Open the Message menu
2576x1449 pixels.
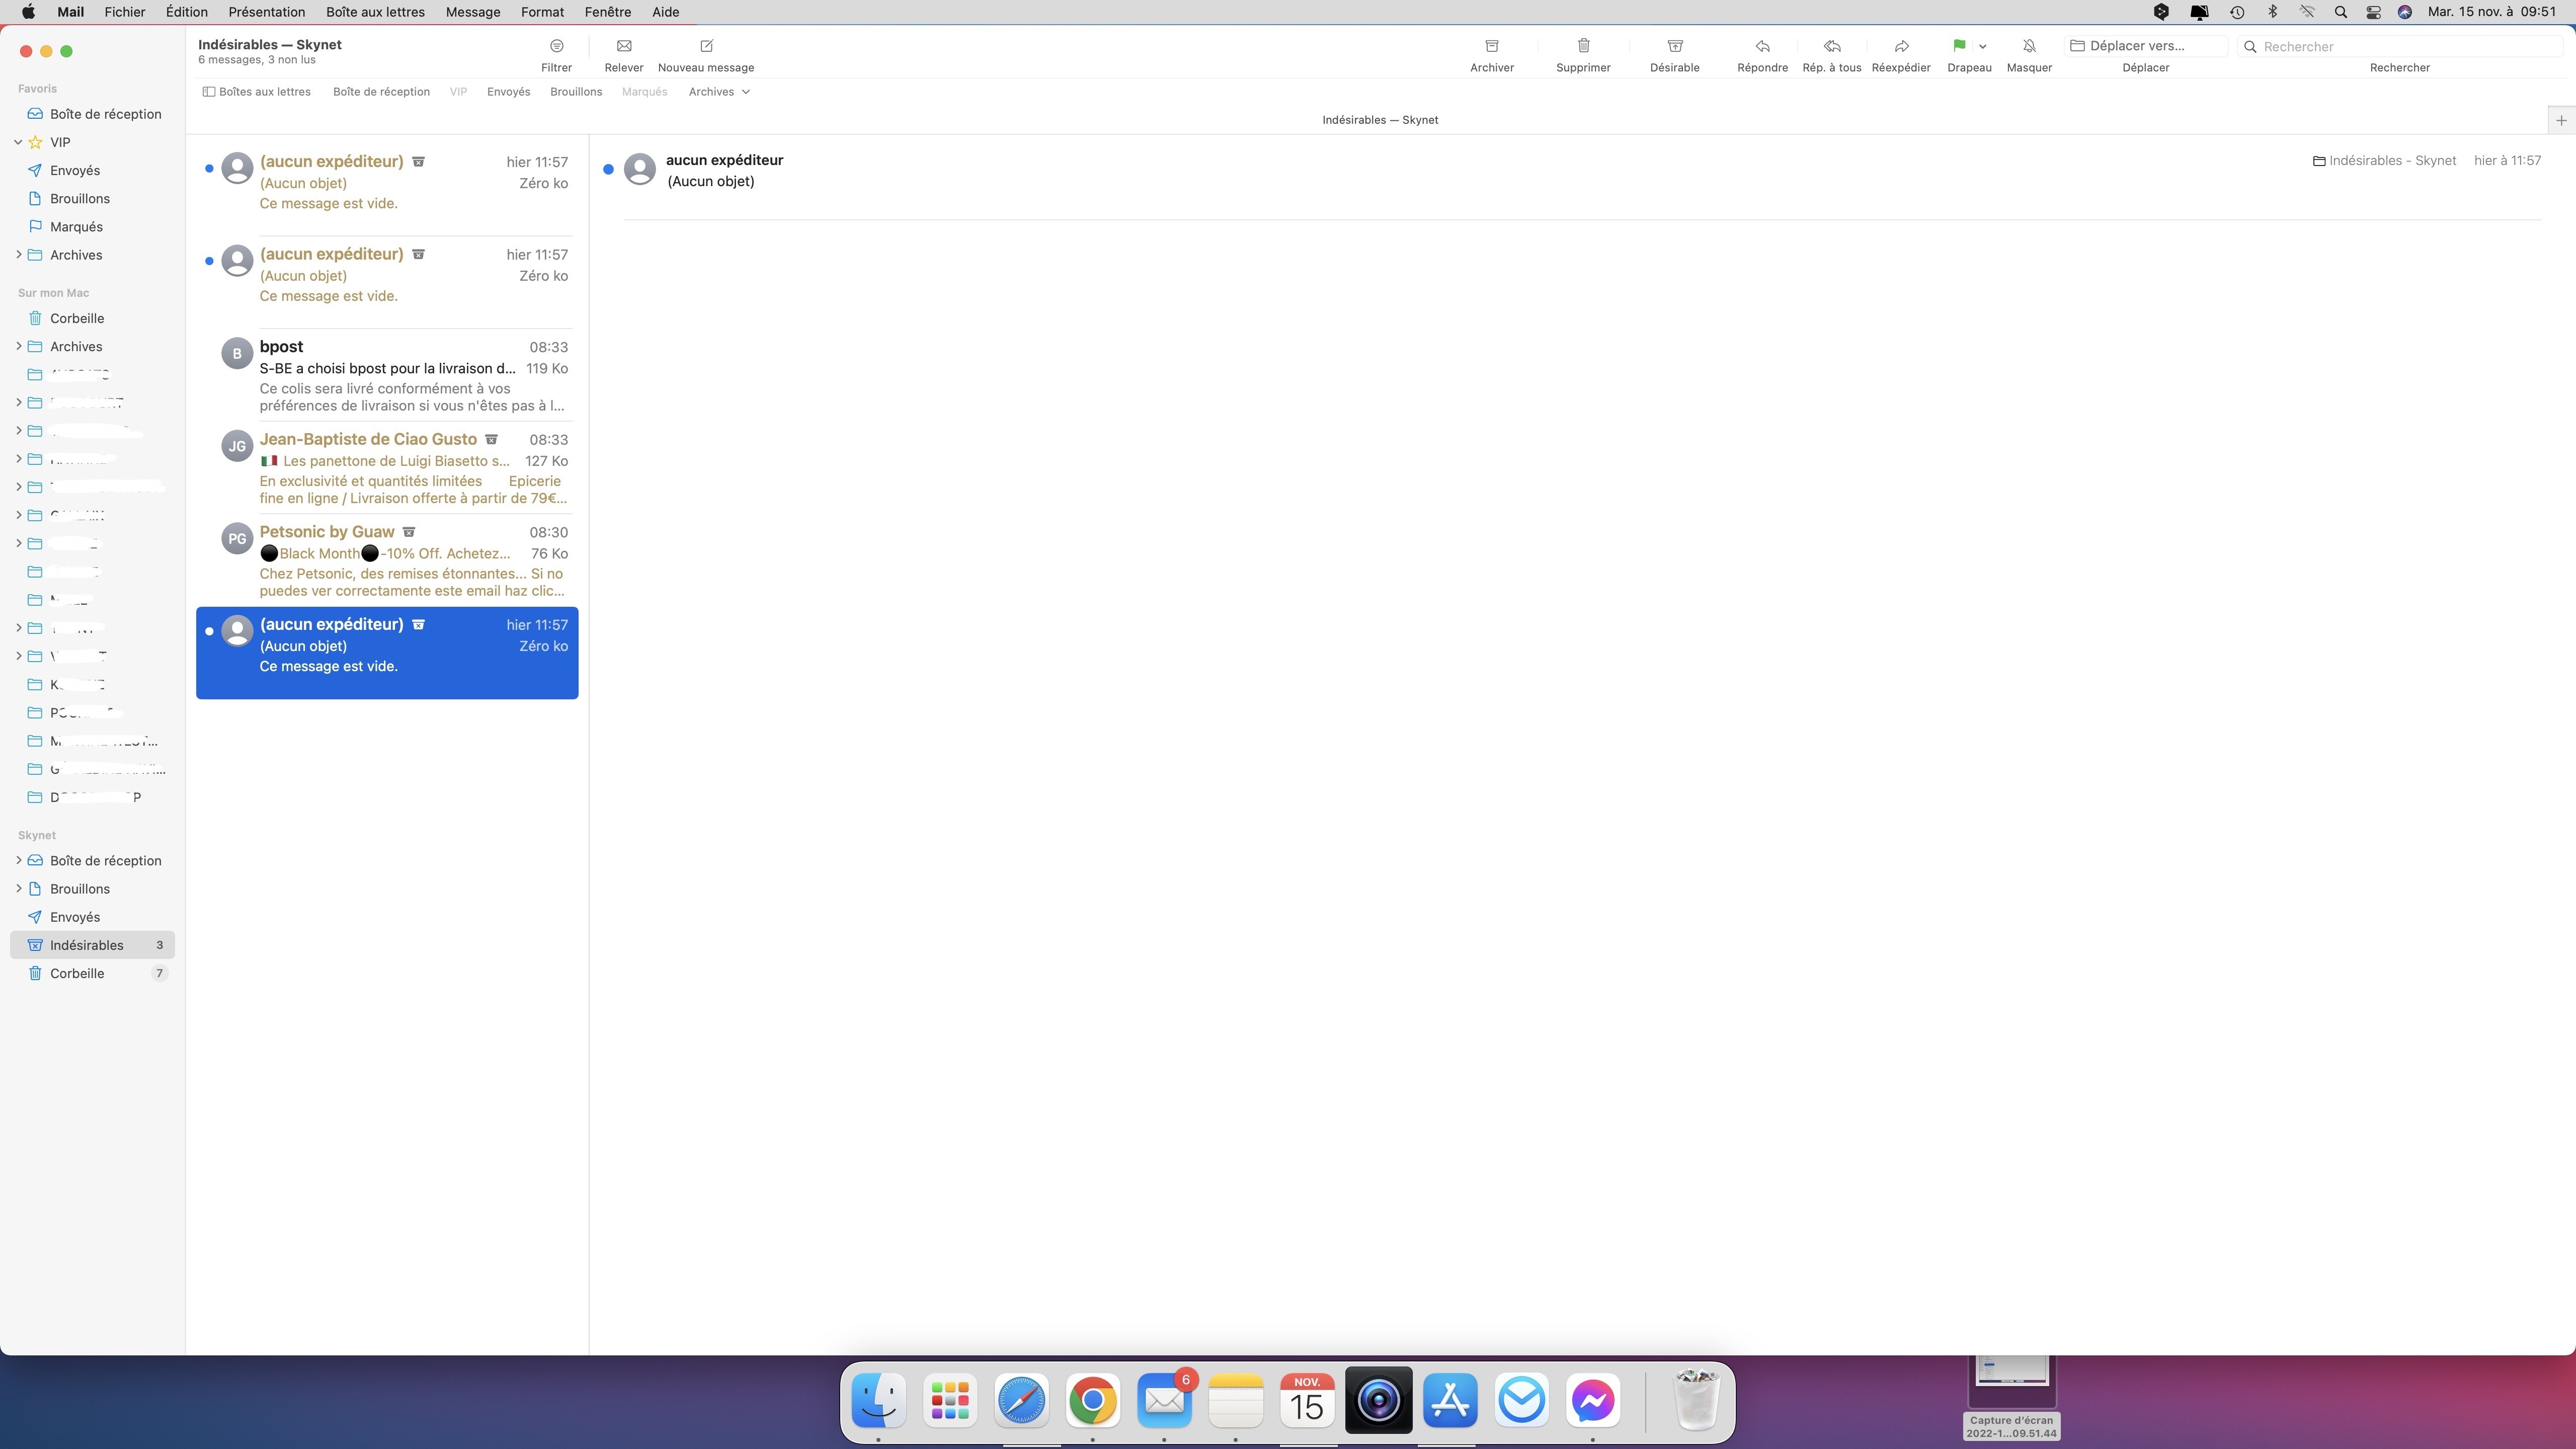472,12
